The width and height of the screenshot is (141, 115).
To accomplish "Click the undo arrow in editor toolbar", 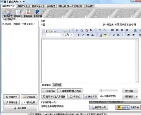I will click(x=99, y=30).
